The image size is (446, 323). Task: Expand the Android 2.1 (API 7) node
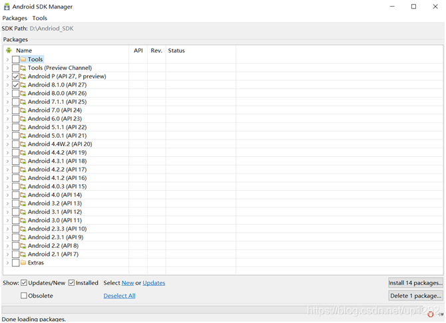click(x=7, y=255)
